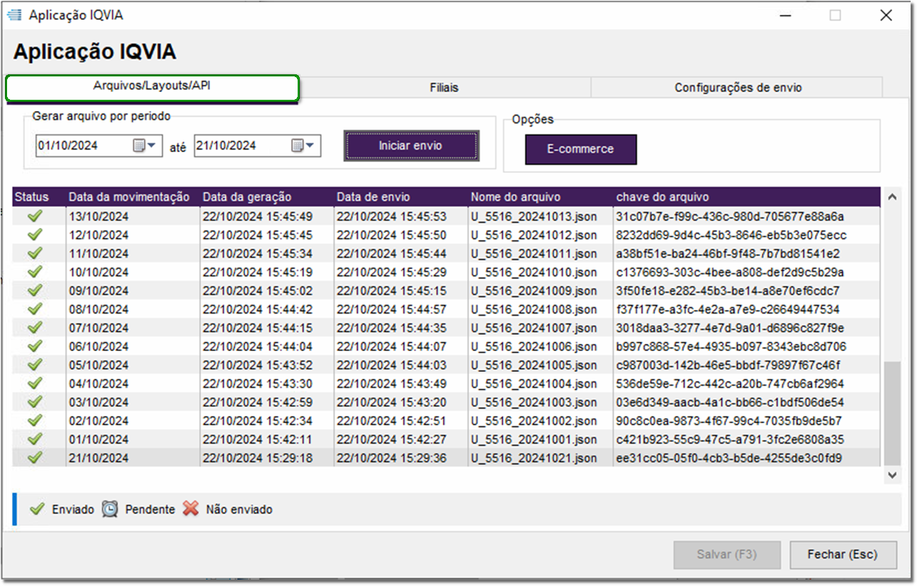This screenshot has width=917, height=586.
Task: Click the Salvar (F3) button
Action: (x=727, y=555)
